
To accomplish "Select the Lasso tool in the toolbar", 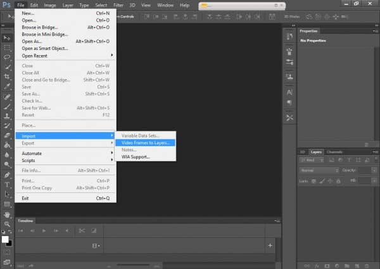I will point(7,57).
